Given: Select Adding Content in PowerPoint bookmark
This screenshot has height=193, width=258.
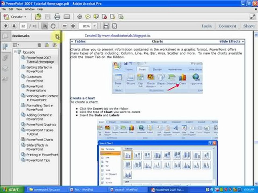Looking at the screenshot, I should [39, 117].
